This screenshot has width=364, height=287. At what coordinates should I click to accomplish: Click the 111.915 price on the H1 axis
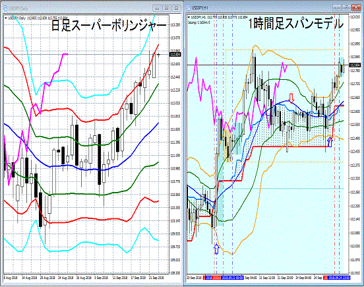[x=355, y=273]
